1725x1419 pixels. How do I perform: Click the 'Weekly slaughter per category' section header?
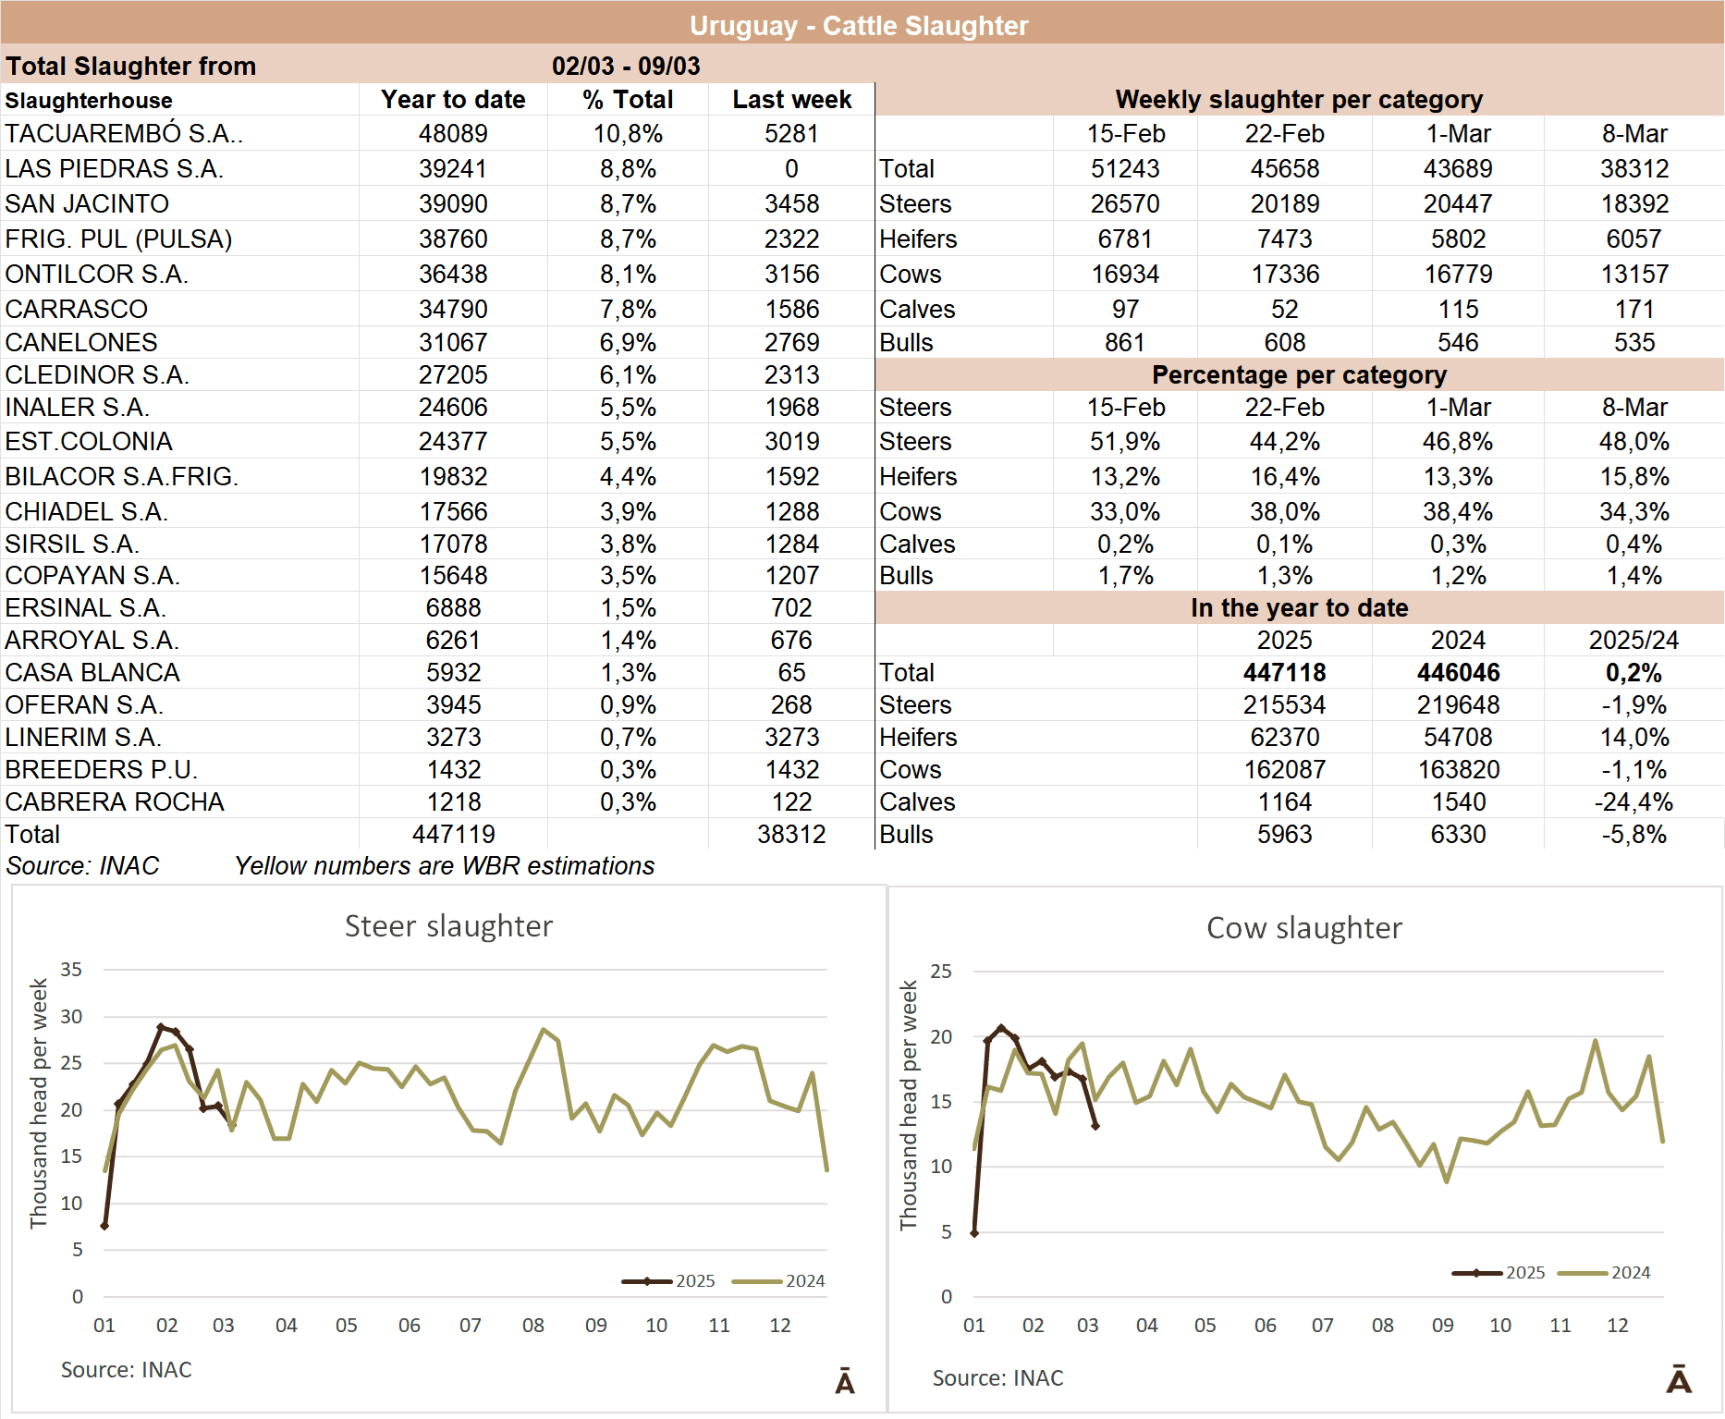pyautogui.click(x=1298, y=100)
